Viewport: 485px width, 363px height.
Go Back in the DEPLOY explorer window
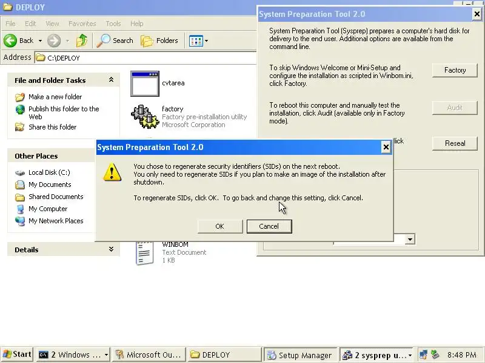coord(19,41)
